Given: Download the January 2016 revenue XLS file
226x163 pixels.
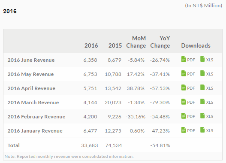Looking at the screenshot, I should tap(207, 130).
